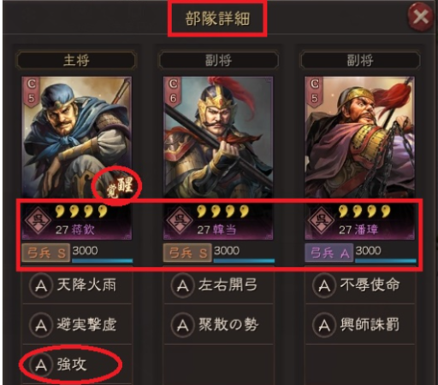Click the A rank icon beside 左右開弓
Image resolution: width=438 pixels, height=385 pixels.
(x=182, y=285)
